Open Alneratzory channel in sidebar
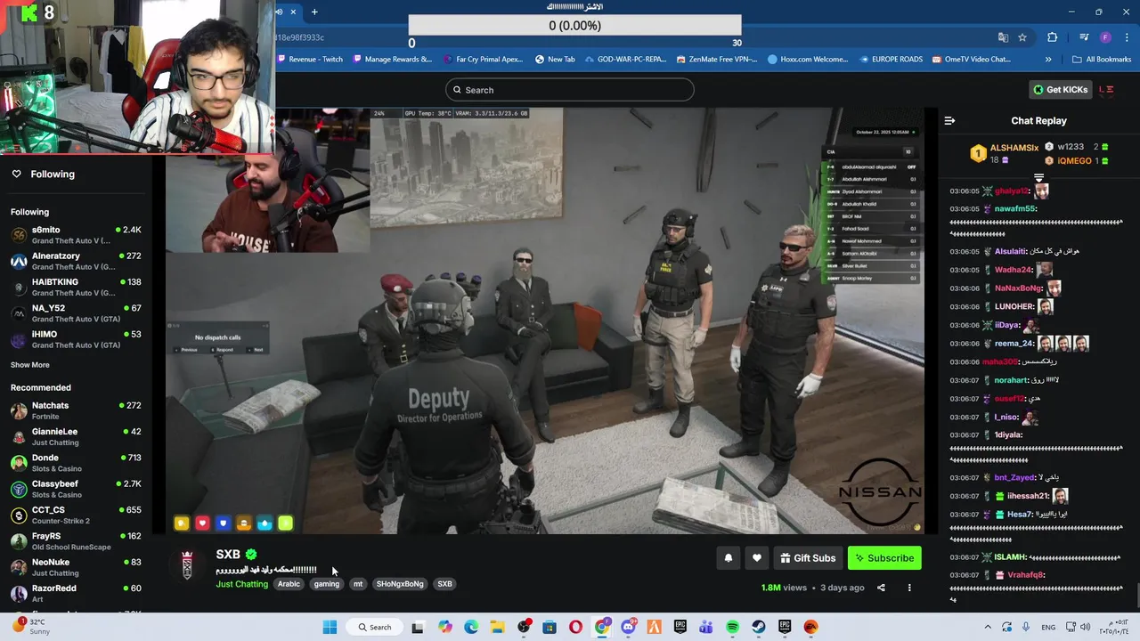 pos(76,261)
